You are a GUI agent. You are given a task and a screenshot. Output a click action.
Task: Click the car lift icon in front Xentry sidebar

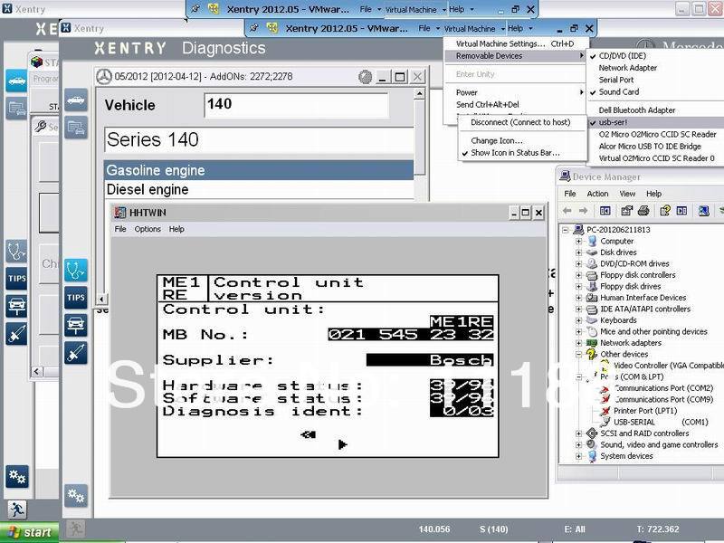[76, 325]
